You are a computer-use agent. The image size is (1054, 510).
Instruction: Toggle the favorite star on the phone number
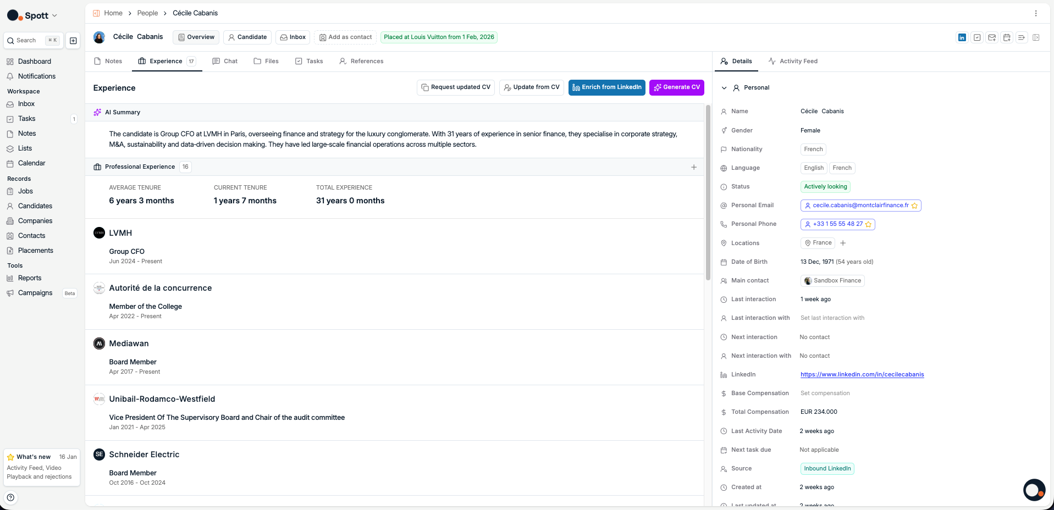[x=868, y=224]
